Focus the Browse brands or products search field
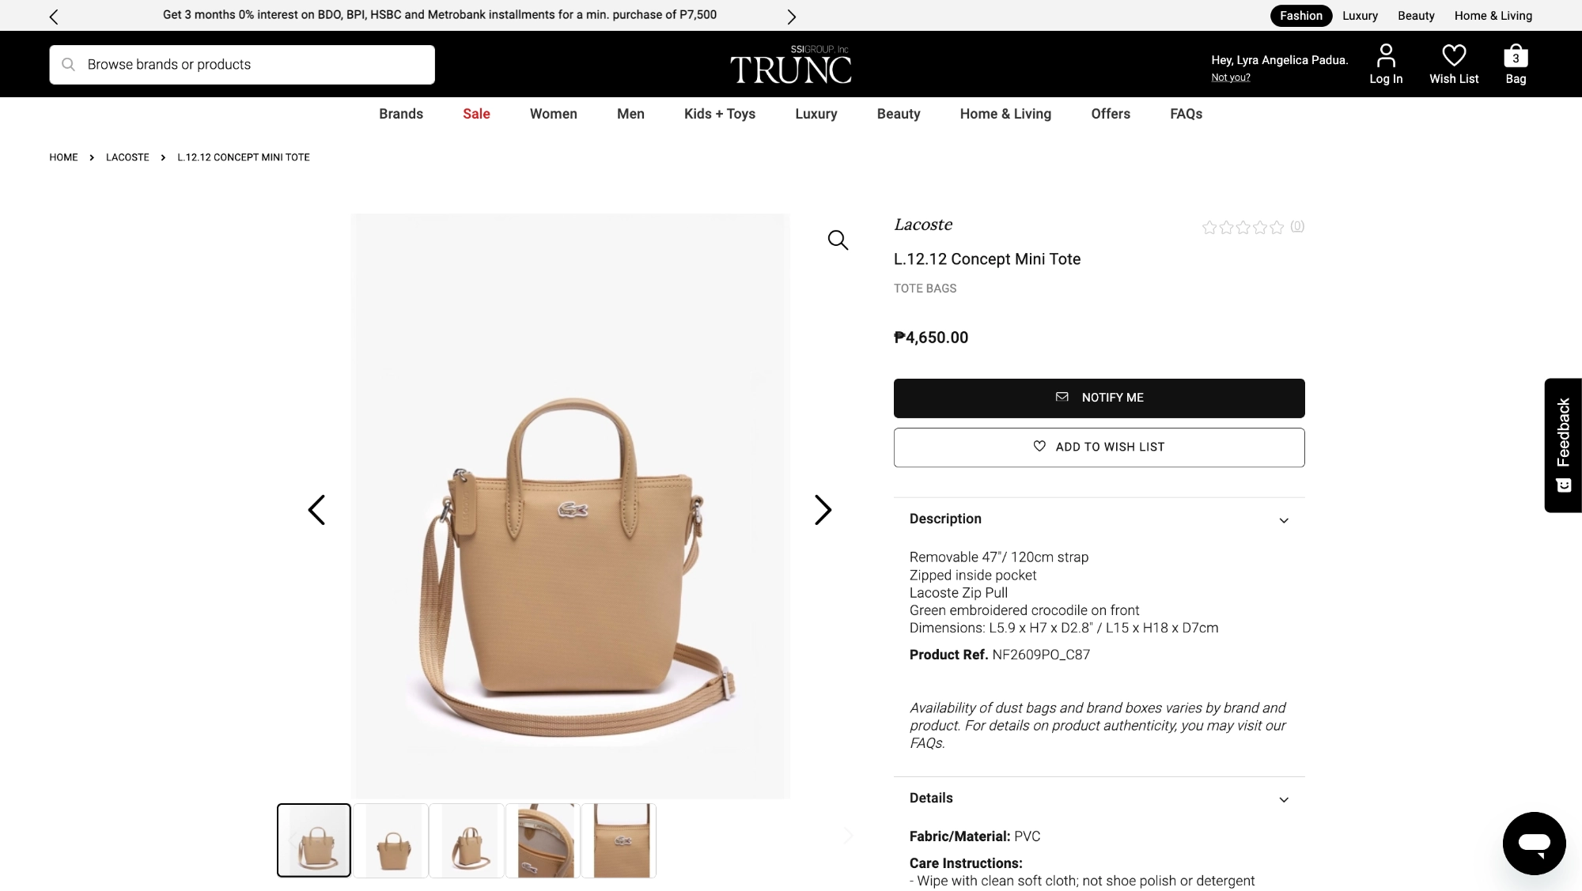 point(242,65)
